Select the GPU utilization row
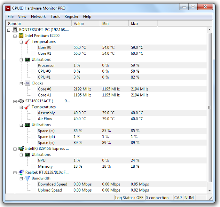This screenshot has width=220, height=207. [x=122, y=161]
